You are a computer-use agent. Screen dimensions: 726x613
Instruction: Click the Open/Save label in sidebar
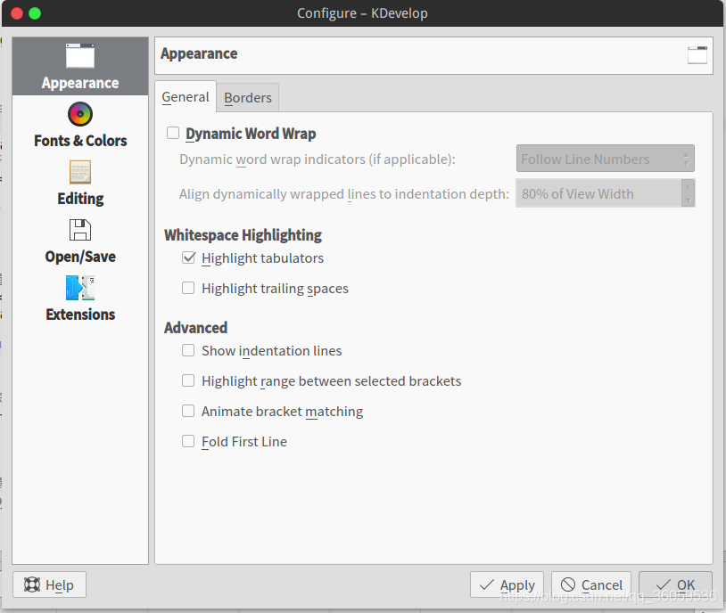80,257
